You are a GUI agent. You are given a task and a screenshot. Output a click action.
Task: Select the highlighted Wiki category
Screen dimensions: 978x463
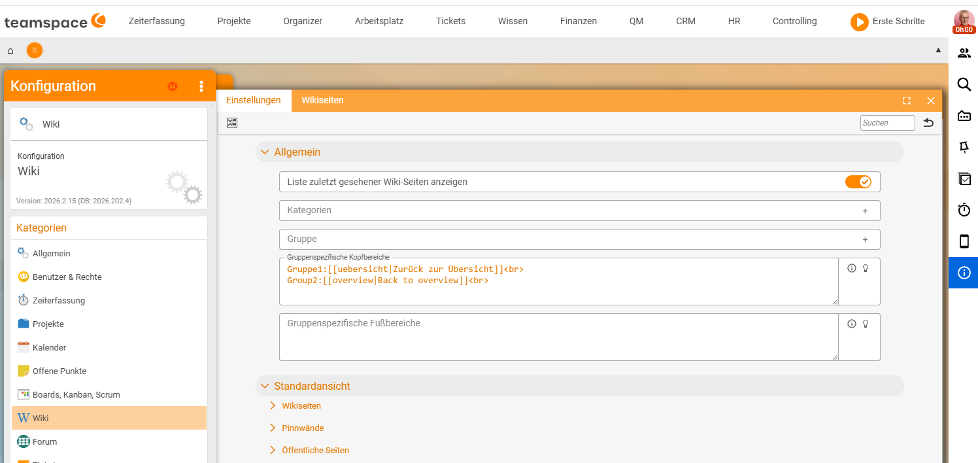click(109, 418)
